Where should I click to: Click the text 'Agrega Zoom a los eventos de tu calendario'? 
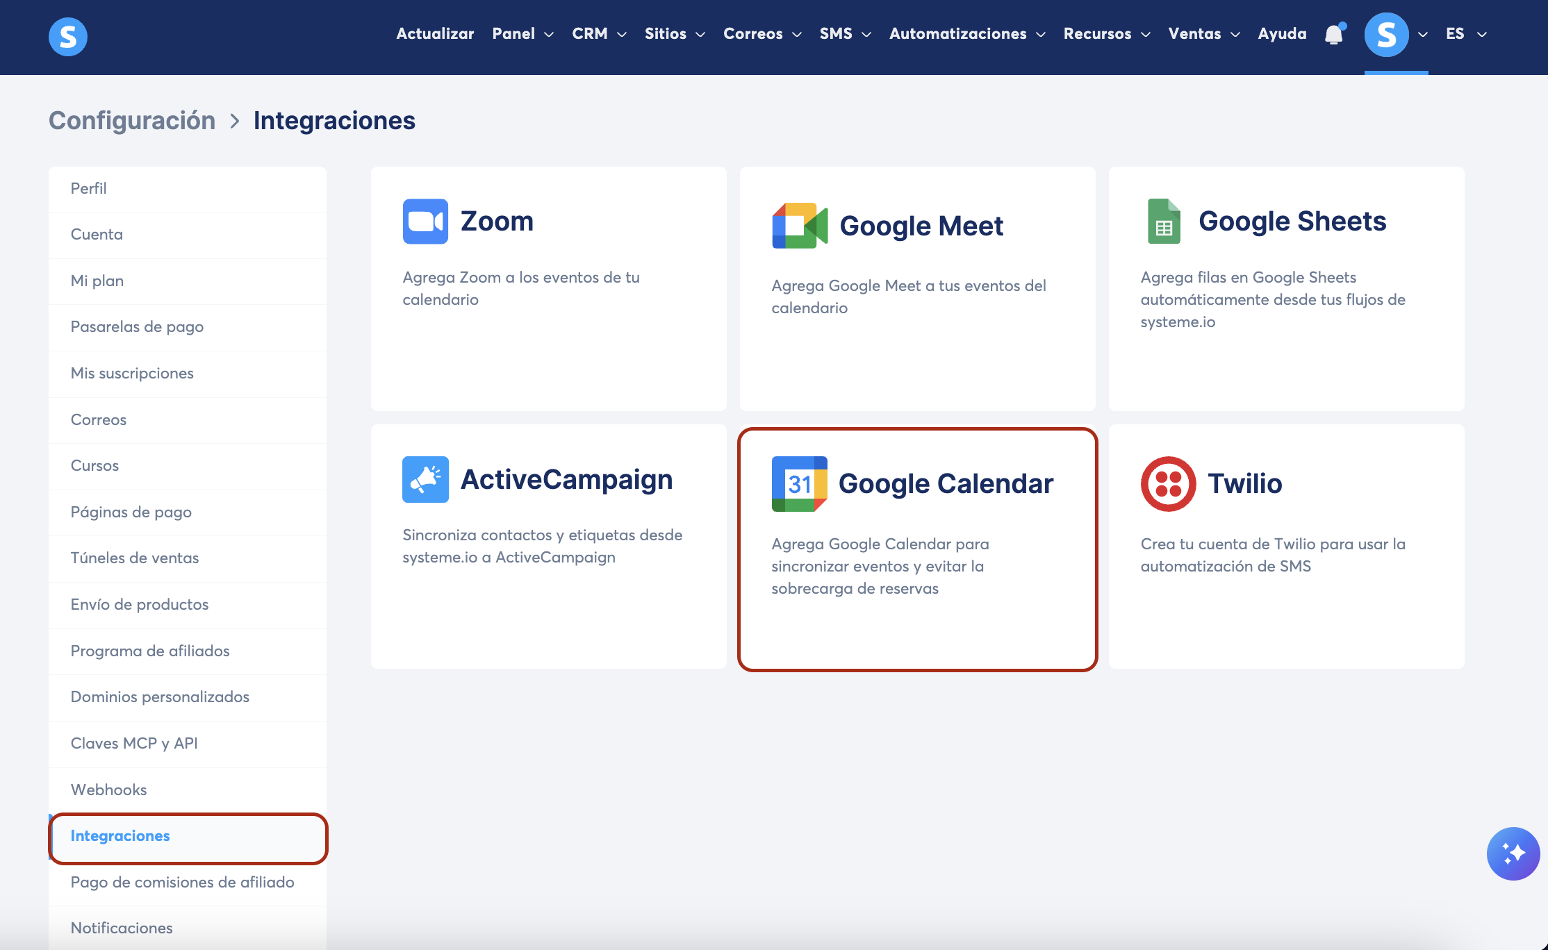tap(521, 289)
